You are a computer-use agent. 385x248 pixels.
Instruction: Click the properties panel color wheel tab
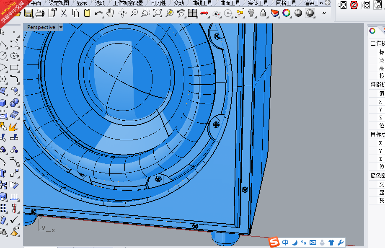point(372,31)
